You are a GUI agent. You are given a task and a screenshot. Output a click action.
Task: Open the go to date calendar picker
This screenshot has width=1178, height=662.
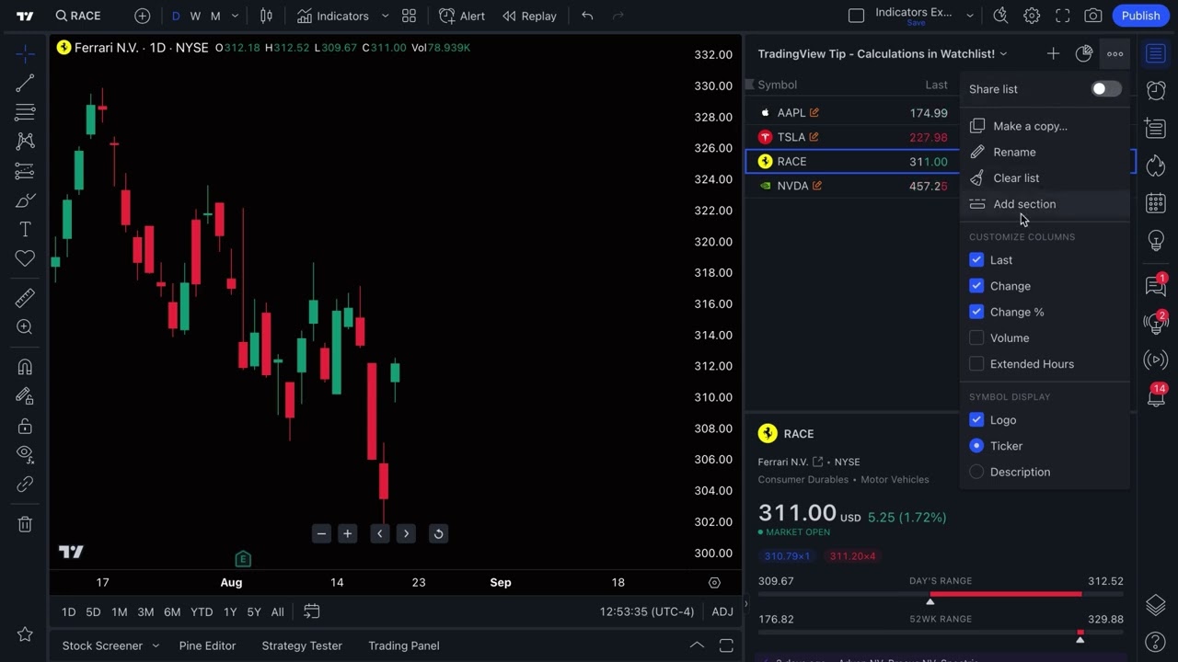(311, 611)
